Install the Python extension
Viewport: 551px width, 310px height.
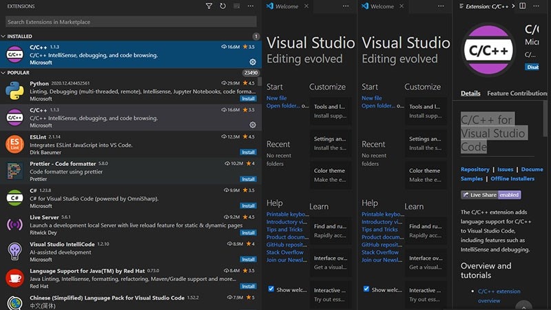point(248,99)
